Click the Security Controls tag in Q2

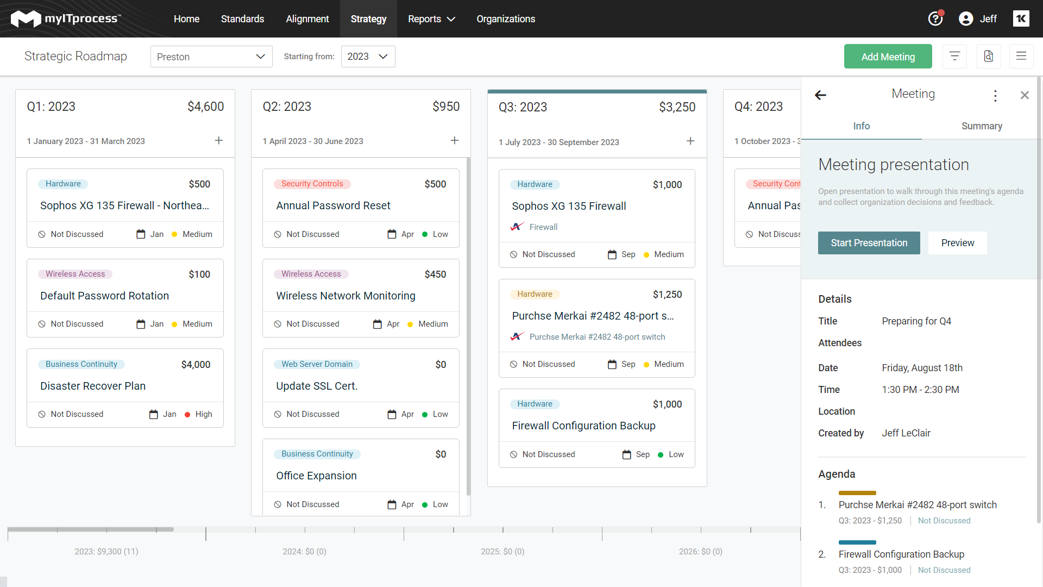tap(312, 184)
